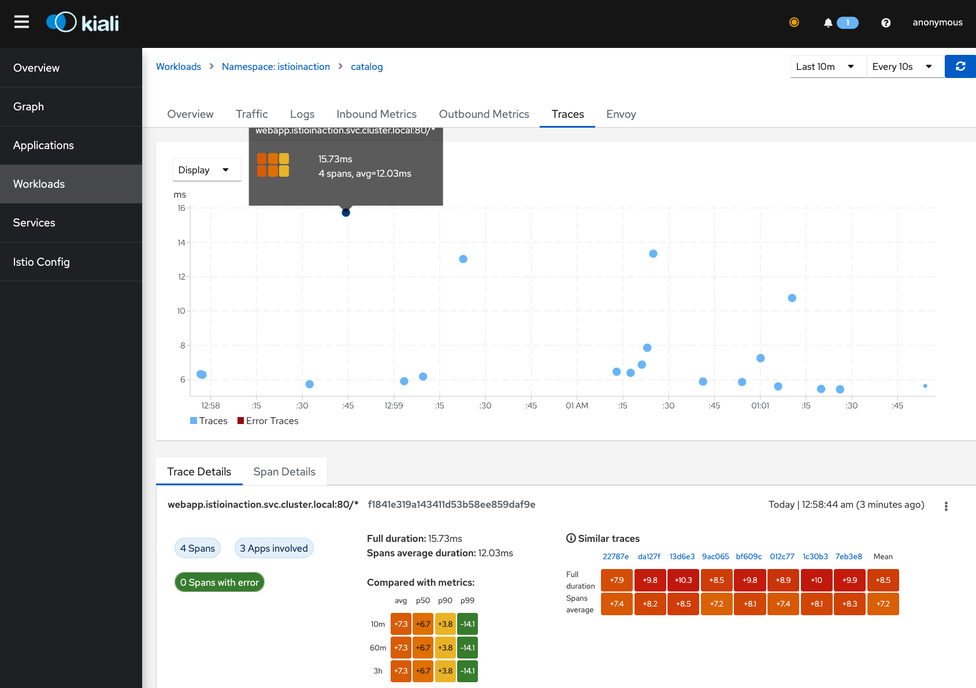Open Services in the sidebar
Viewport: 976px width, 688px height.
71,222
